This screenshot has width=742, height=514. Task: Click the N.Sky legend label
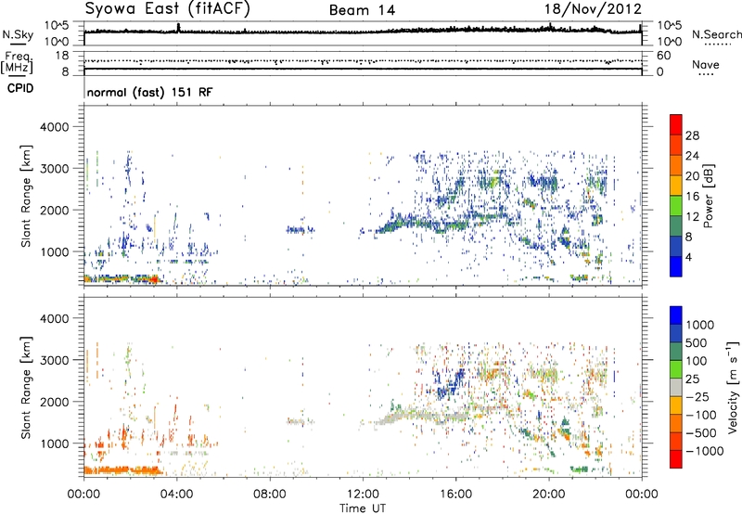(18, 34)
